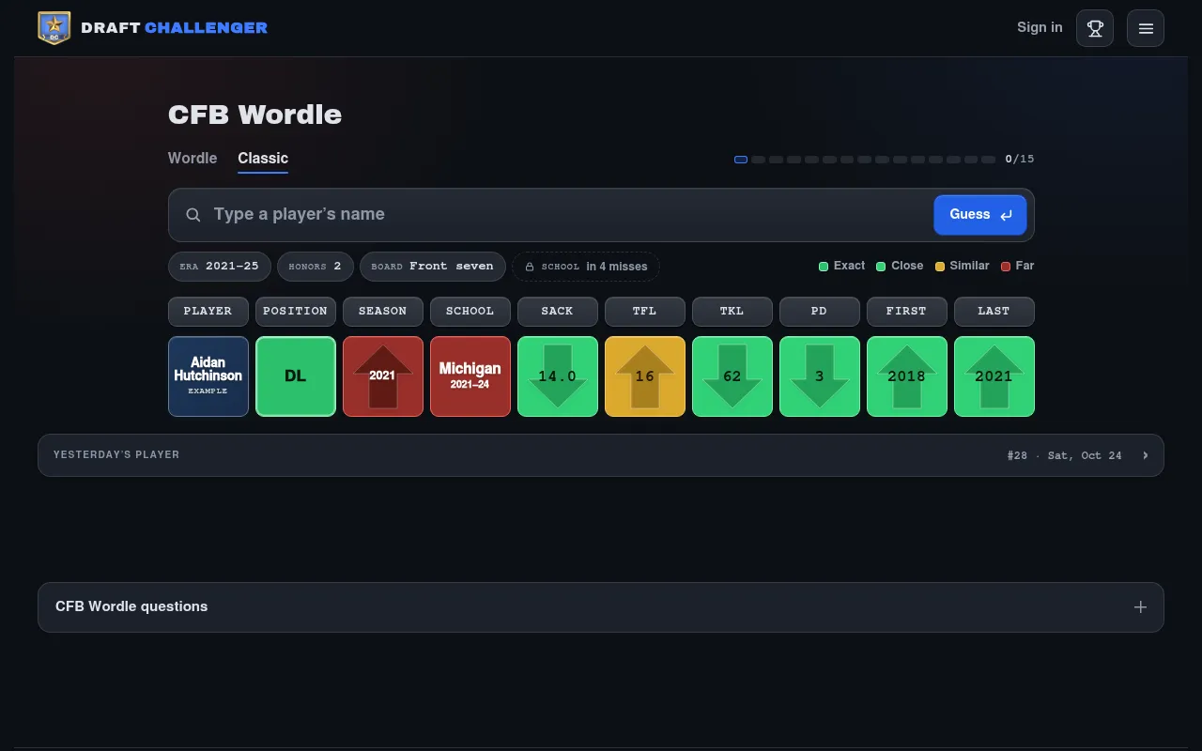Open the trophy leaderboard icon
1202x751 pixels.
1095,28
